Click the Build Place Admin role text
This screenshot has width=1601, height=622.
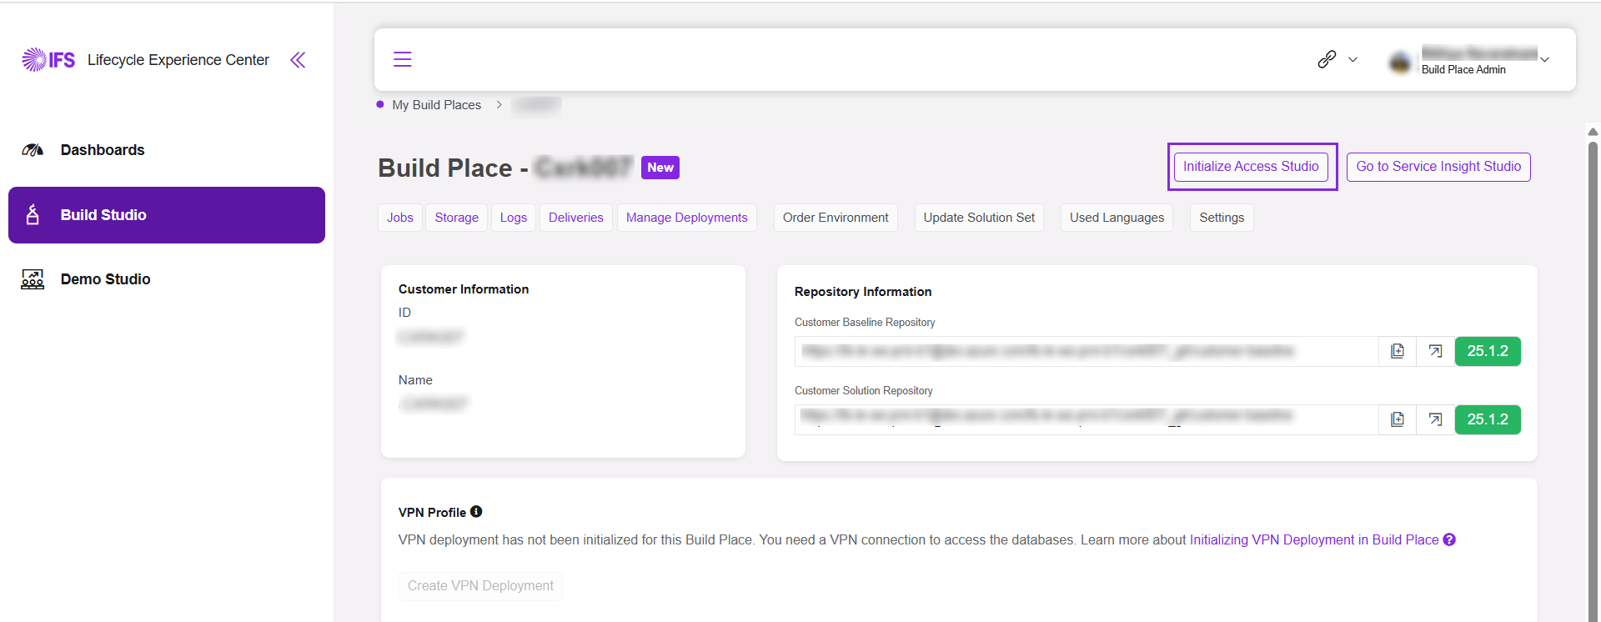point(1463,70)
